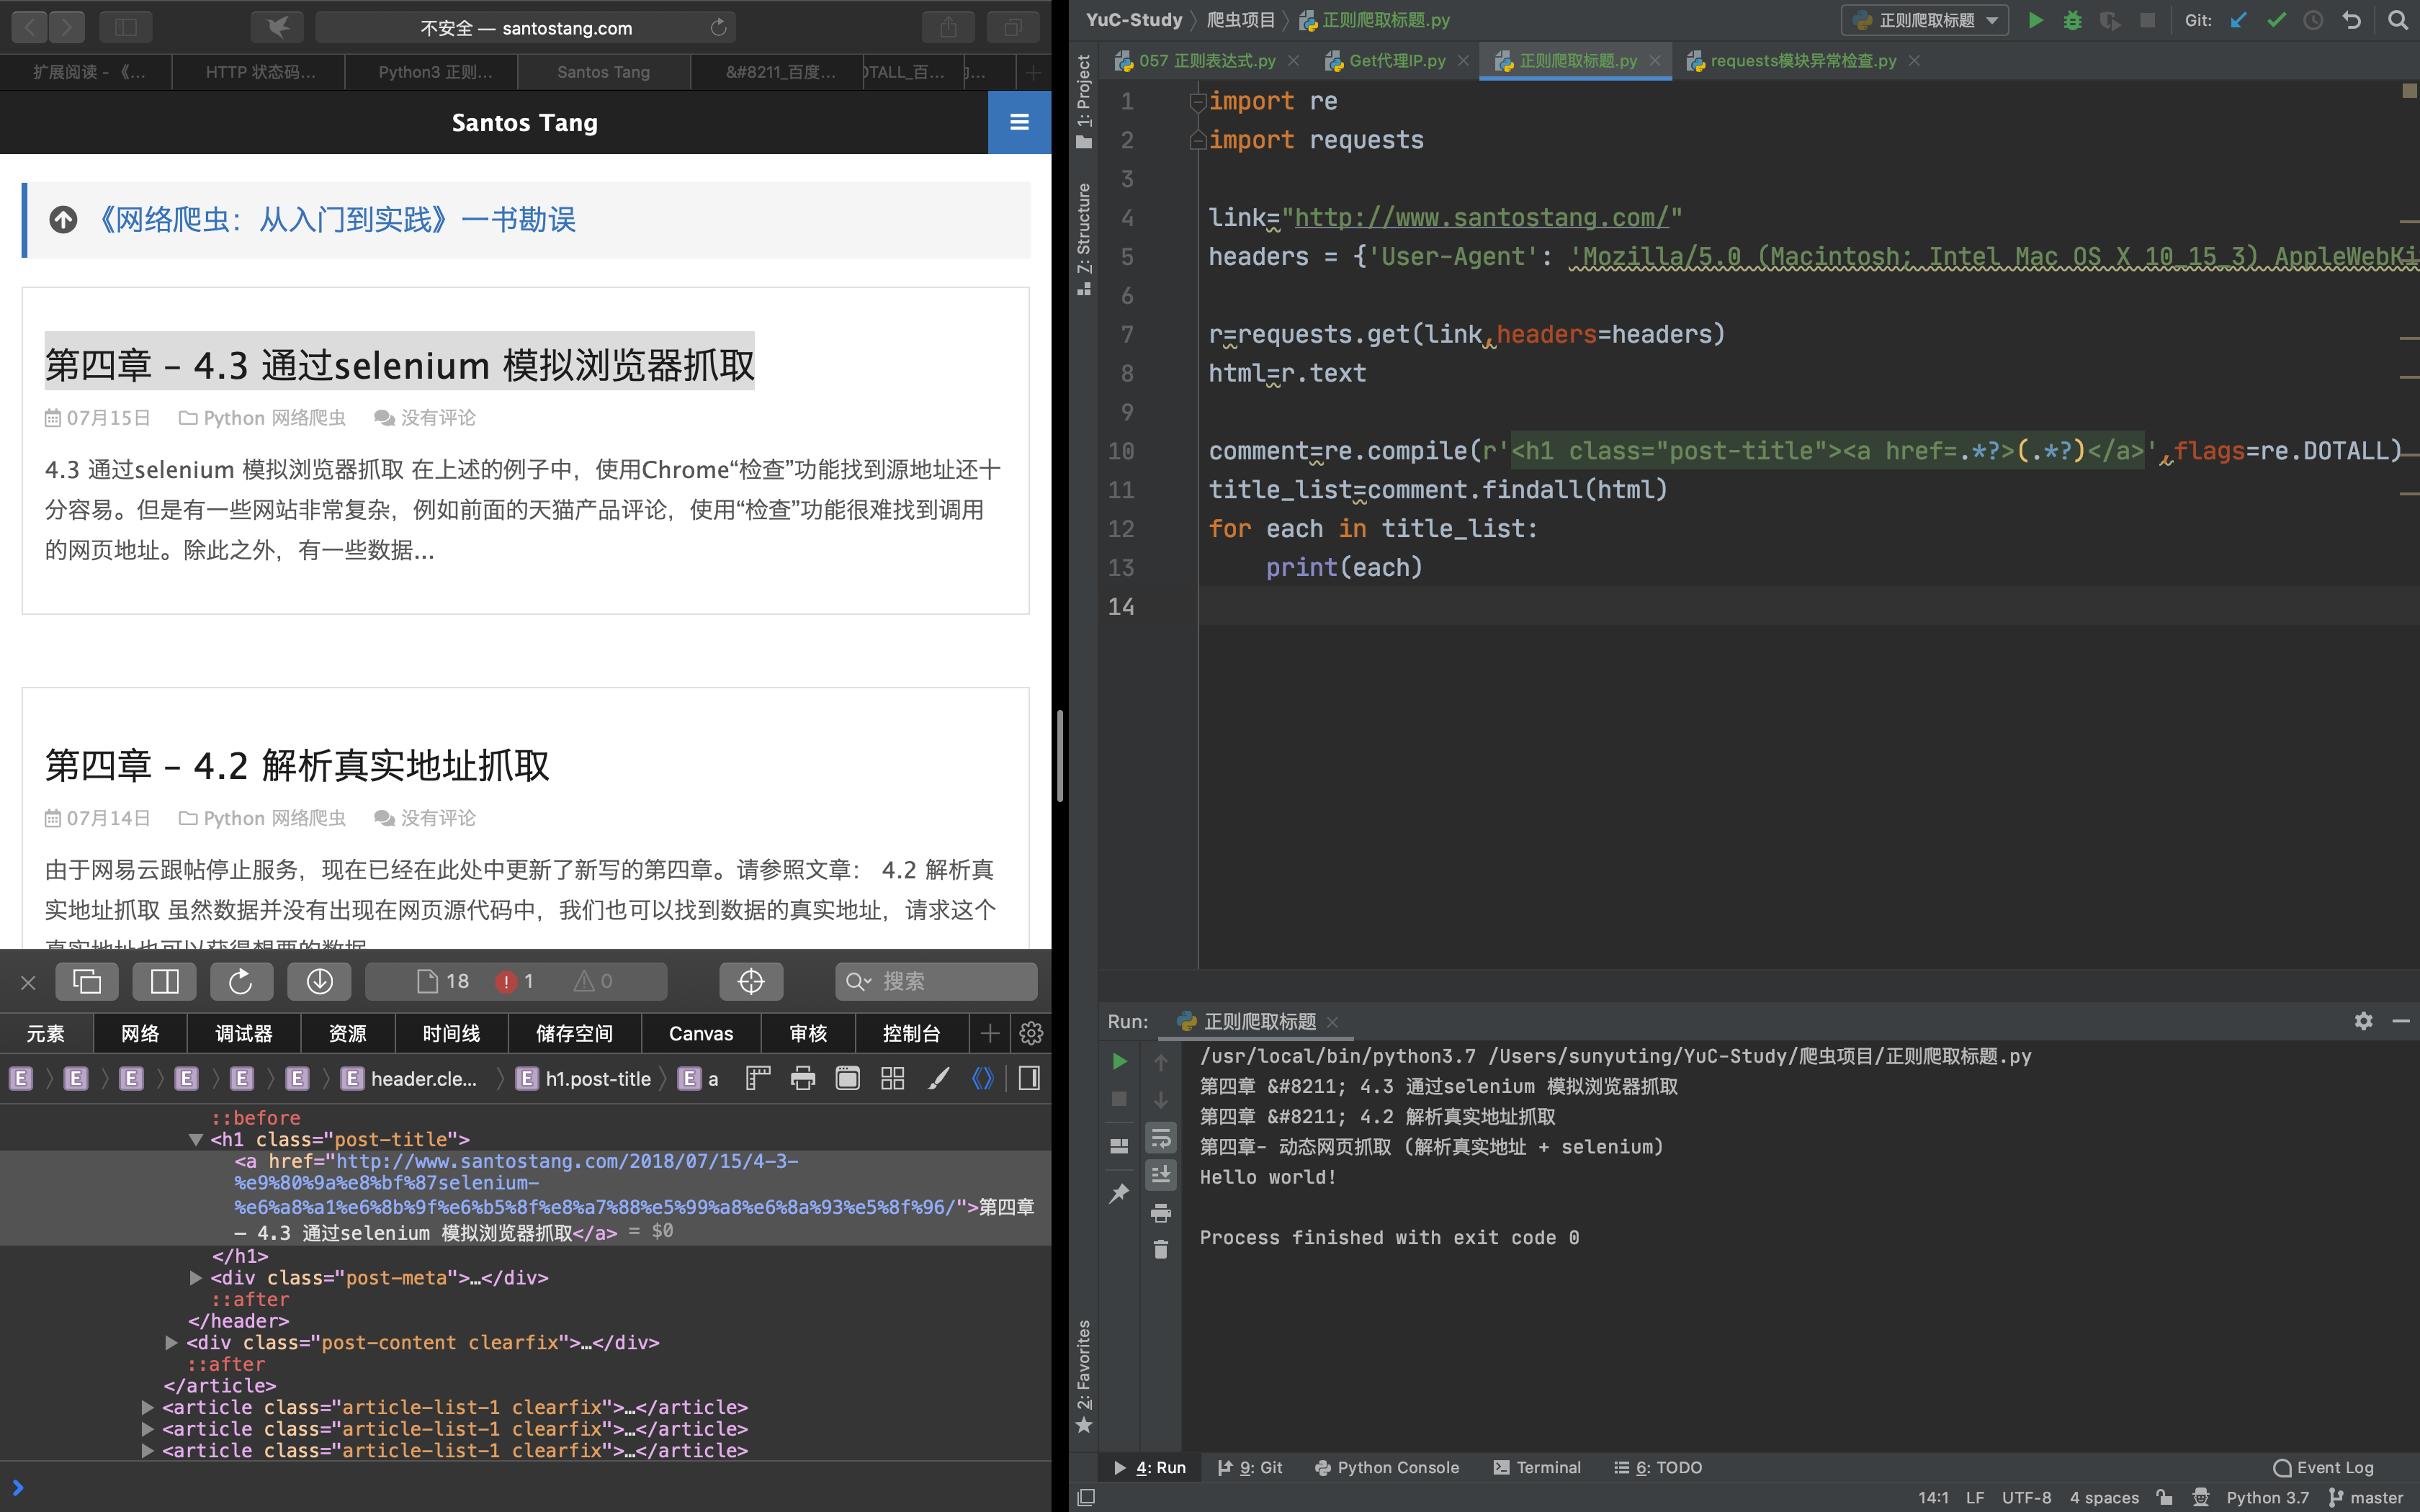Open the Event Log button

tap(2324, 1467)
